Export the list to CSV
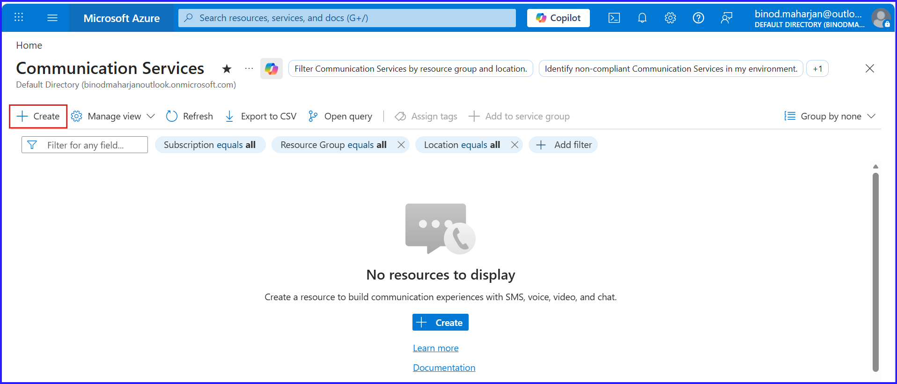897x384 pixels. coord(261,116)
